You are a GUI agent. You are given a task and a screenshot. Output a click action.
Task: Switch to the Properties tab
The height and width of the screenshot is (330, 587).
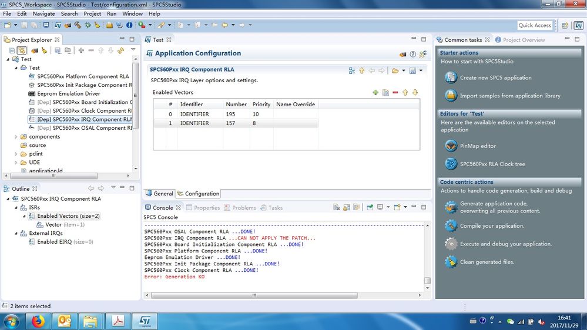point(203,208)
